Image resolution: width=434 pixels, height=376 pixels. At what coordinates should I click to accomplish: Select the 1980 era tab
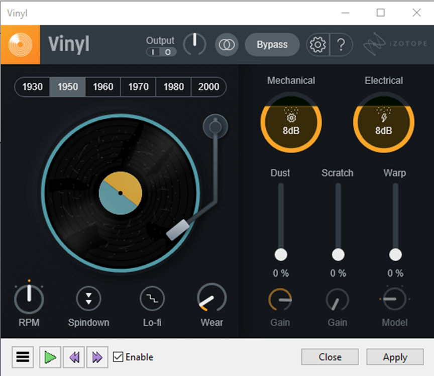coord(173,87)
